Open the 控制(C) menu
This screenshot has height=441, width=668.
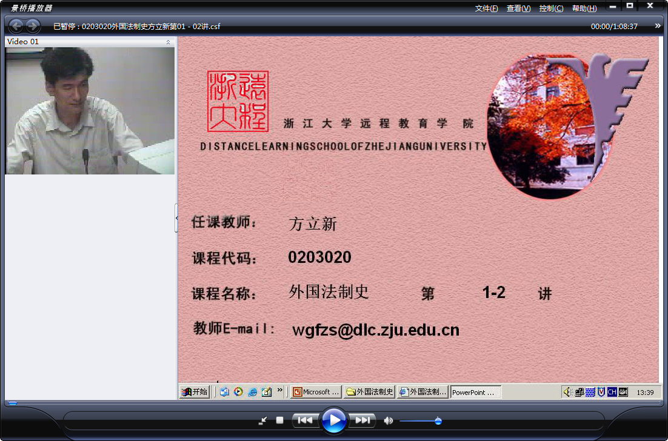pos(551,8)
